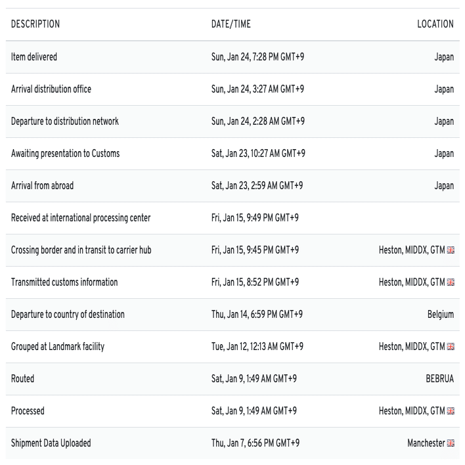The width and height of the screenshot is (465, 465).
Task: Click the BEBRUA location text
Action: coord(439,379)
